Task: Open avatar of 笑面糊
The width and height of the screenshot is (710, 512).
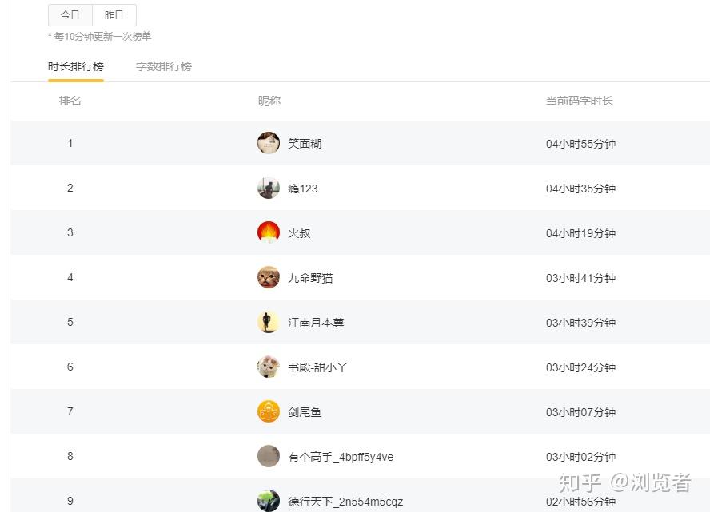Action: pyautogui.click(x=269, y=143)
